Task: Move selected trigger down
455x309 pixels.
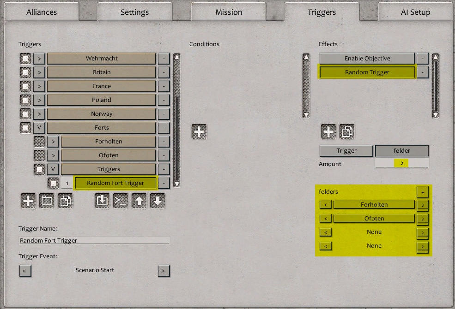Action: click(158, 201)
